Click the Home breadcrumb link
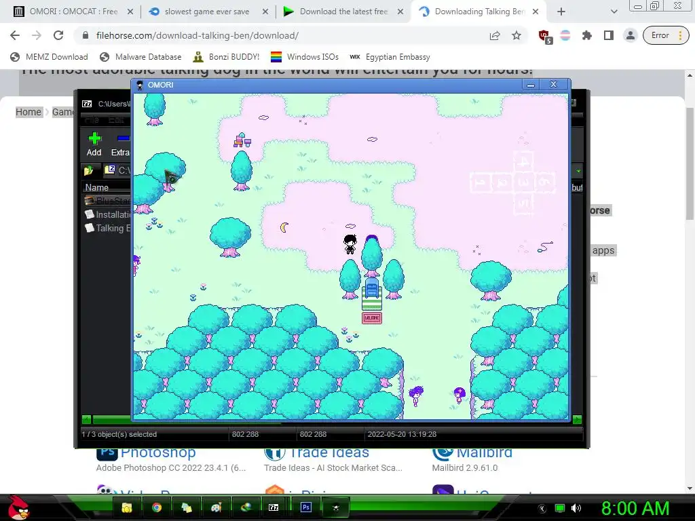 click(x=29, y=112)
